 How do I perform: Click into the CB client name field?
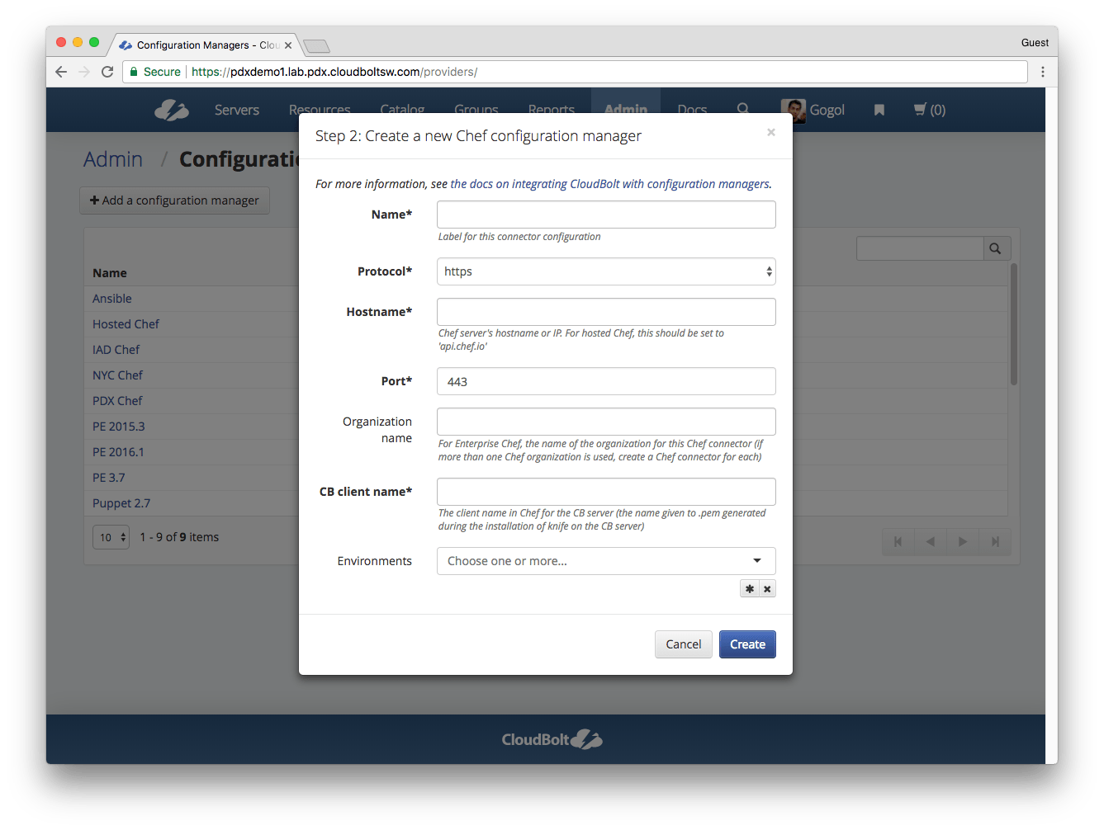(606, 492)
